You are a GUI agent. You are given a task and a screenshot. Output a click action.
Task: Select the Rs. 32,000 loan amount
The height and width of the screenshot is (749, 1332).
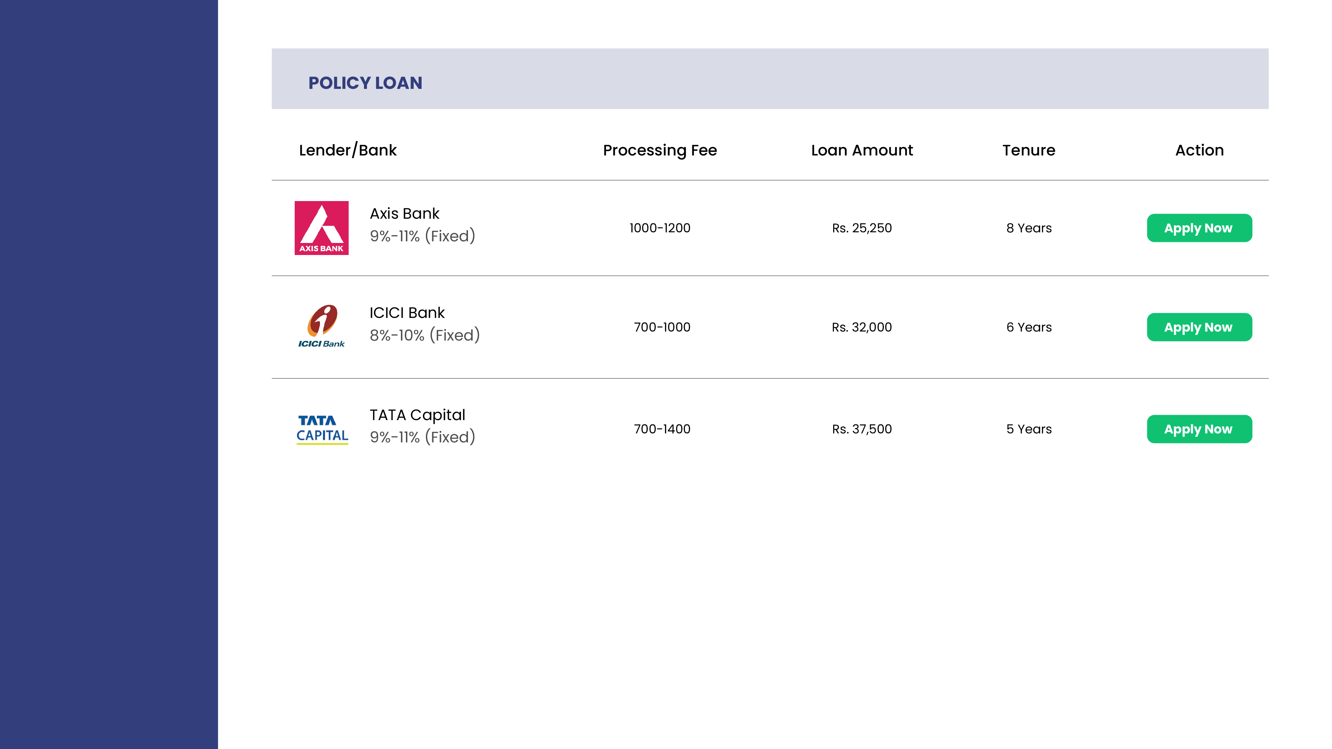point(862,327)
